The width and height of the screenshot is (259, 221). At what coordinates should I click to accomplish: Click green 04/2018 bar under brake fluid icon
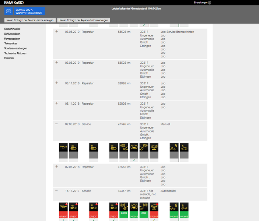[134, 215]
